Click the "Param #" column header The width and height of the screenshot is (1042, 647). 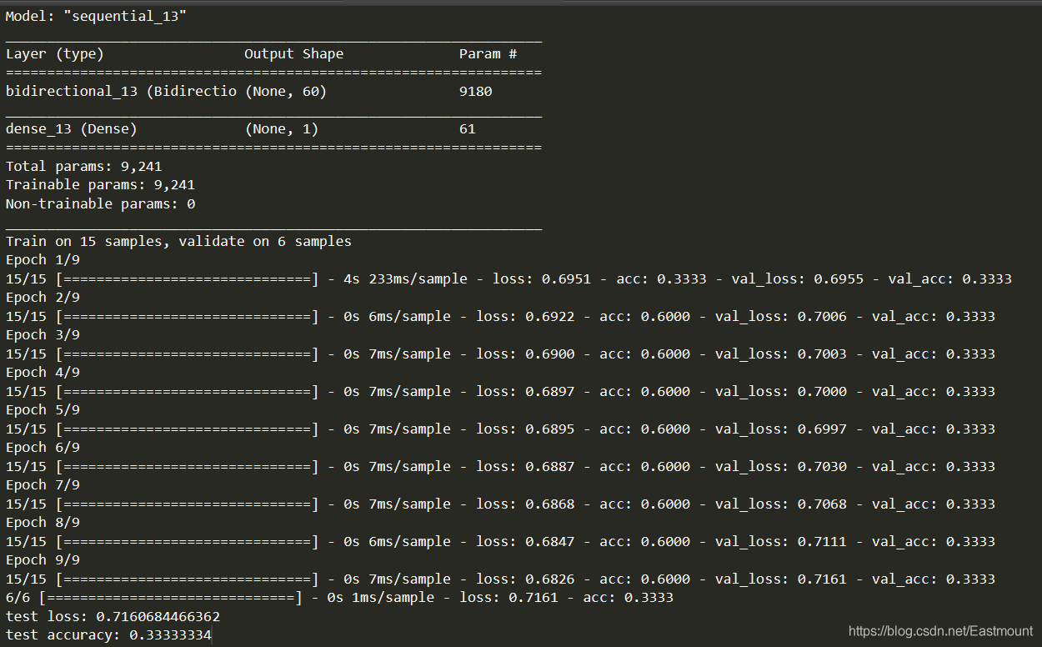coord(488,54)
